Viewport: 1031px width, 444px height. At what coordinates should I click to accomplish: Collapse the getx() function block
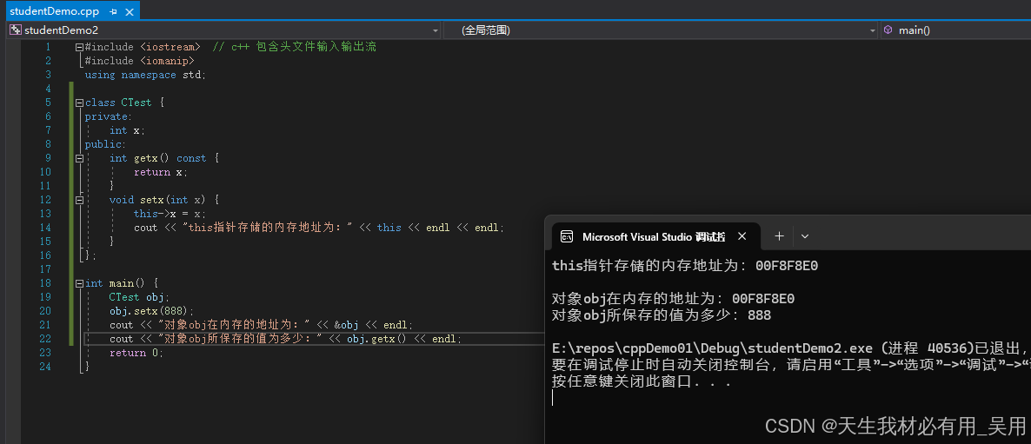click(80, 158)
